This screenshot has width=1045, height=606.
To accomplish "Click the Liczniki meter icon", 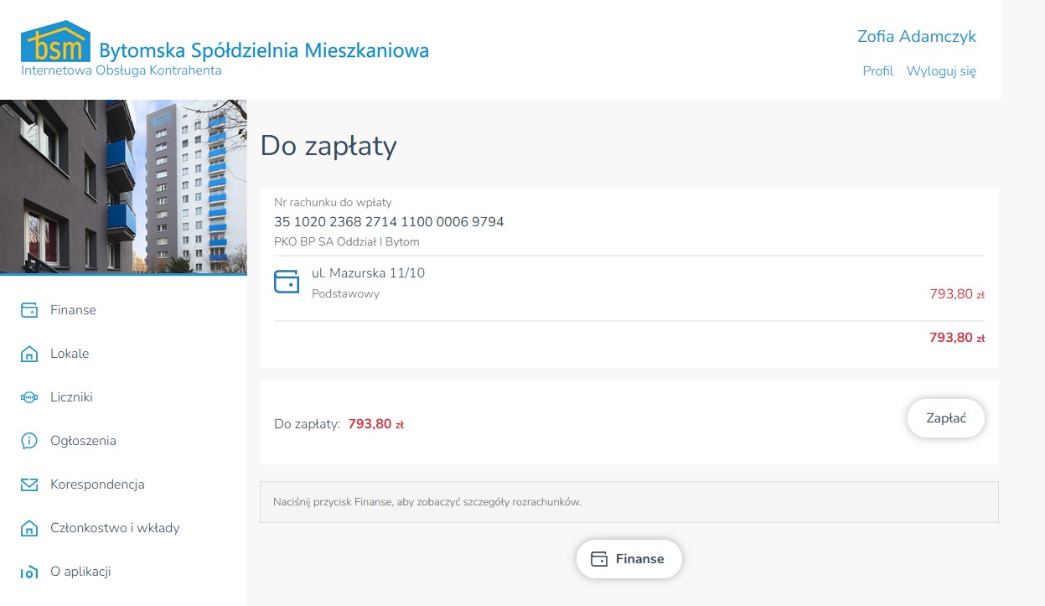I will (x=29, y=398).
